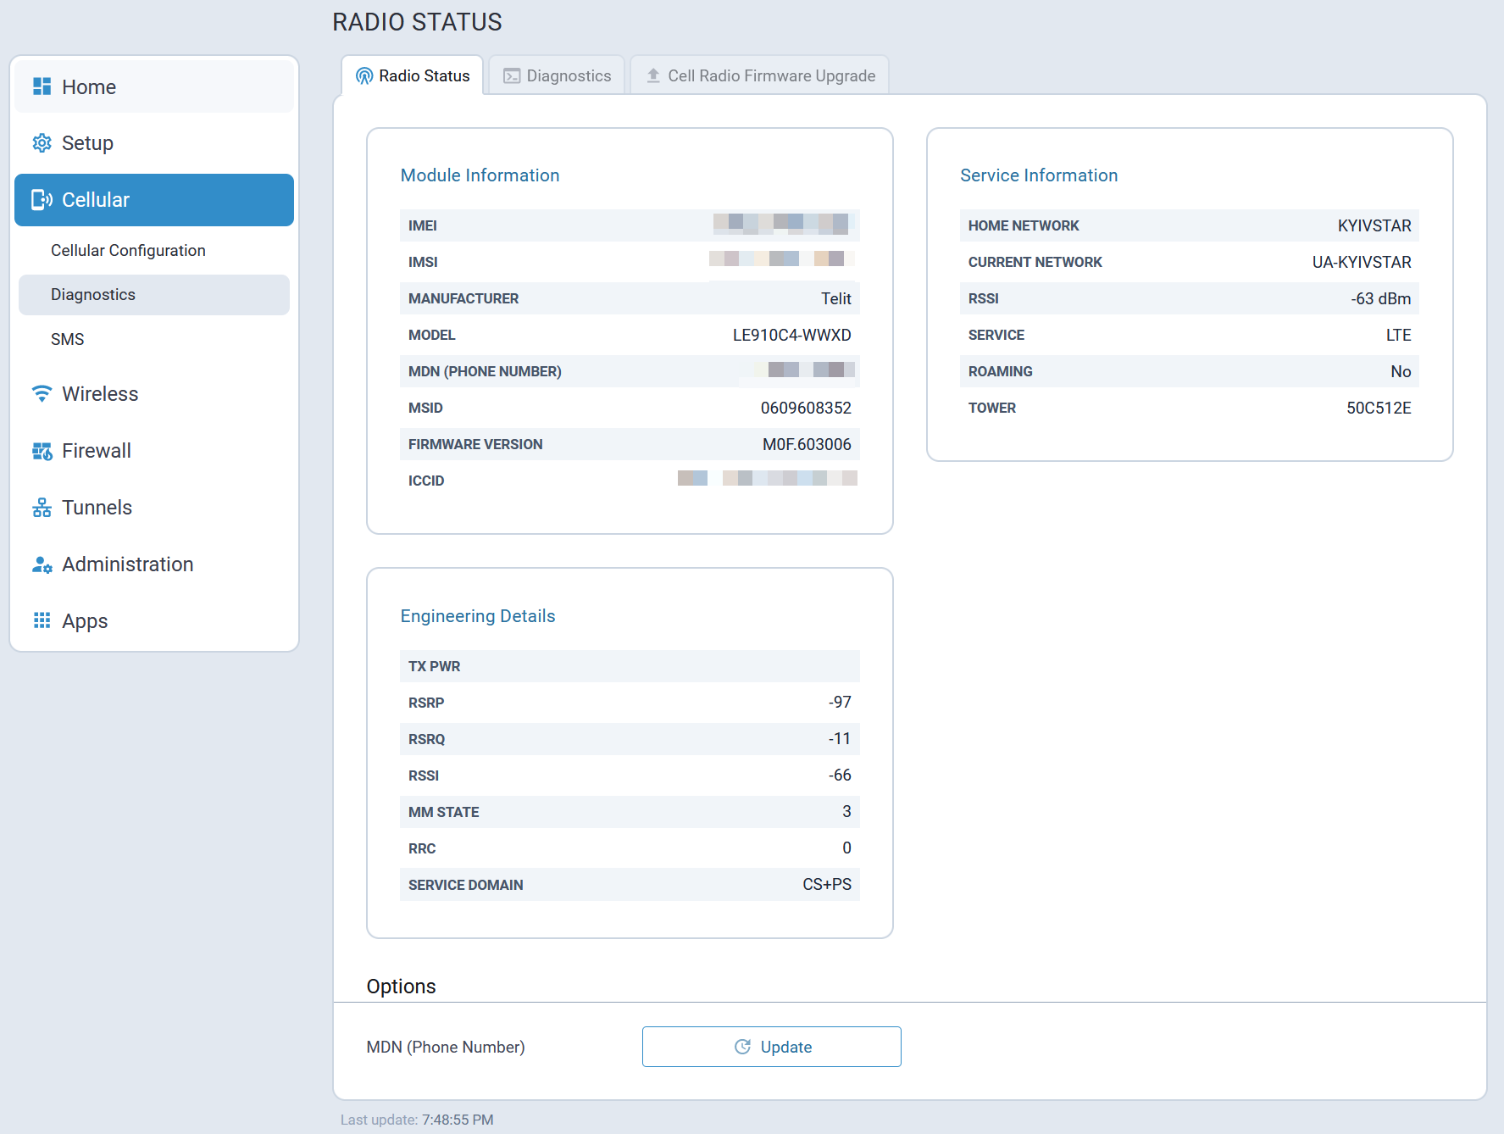Expand the Wireless menu section
Screen dimensions: 1504x1134
(100, 394)
